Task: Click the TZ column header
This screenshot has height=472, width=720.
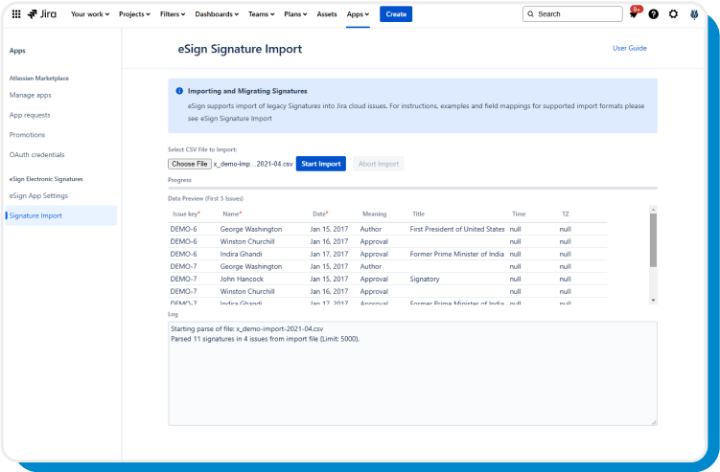Action: pyautogui.click(x=566, y=214)
